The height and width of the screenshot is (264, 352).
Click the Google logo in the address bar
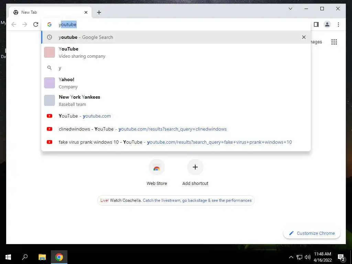(49, 24)
